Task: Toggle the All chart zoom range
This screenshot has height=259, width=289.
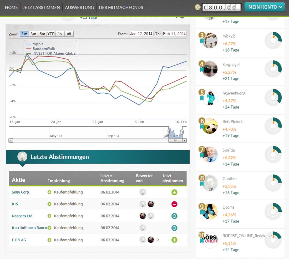Action: click(x=69, y=34)
